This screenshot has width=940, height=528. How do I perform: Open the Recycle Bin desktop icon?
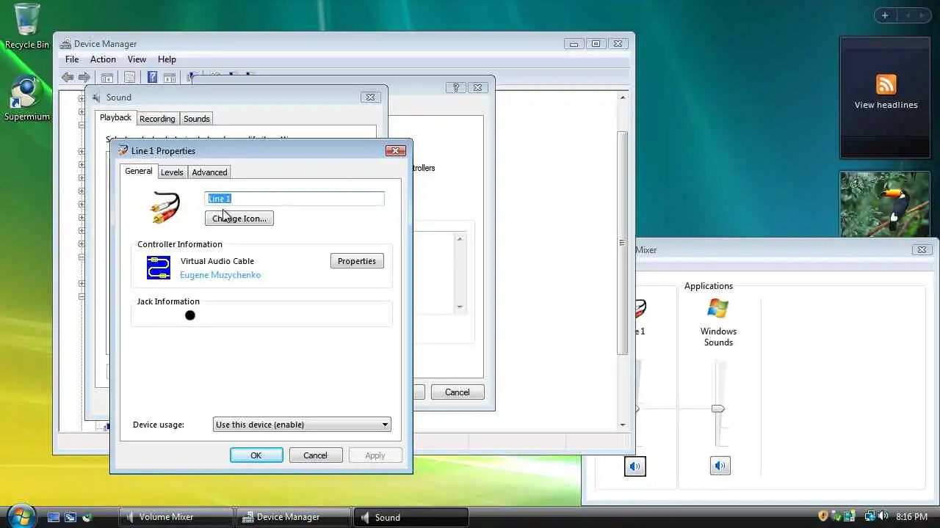point(27,26)
